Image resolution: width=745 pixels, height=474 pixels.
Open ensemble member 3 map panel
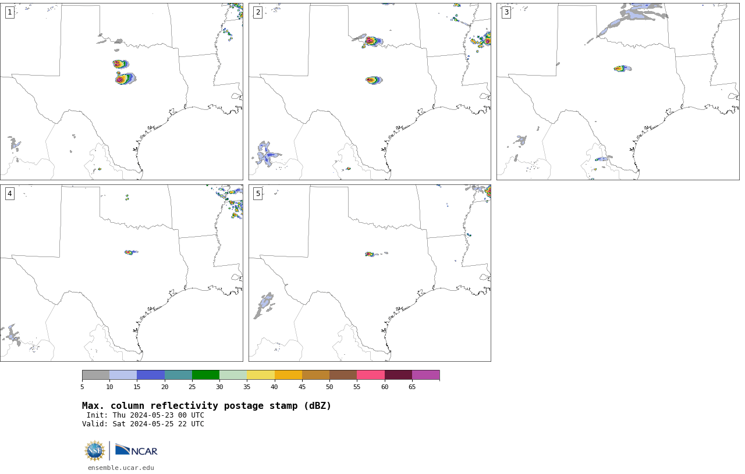(618, 91)
